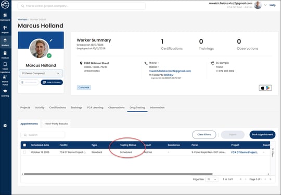Click the appointments Search field
Viewport: 281px width, 195px height.
click(x=43, y=135)
